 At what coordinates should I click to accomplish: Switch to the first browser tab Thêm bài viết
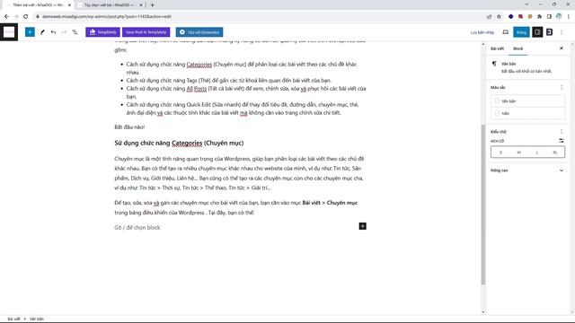tap(37, 5)
